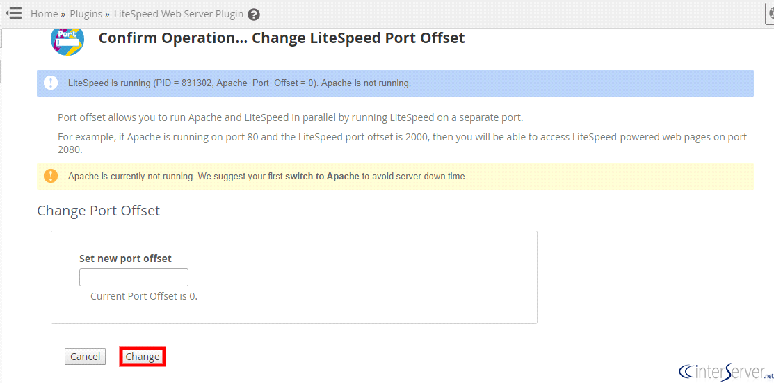Click the Confirm Operation page title
The width and height of the screenshot is (774, 383).
[282, 38]
